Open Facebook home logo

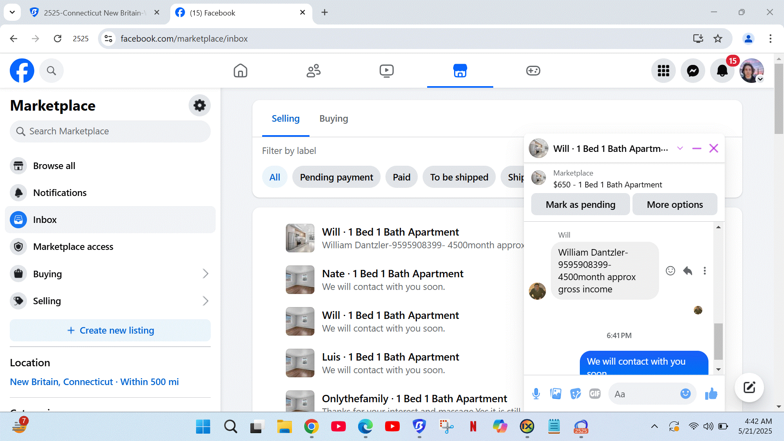(22, 71)
